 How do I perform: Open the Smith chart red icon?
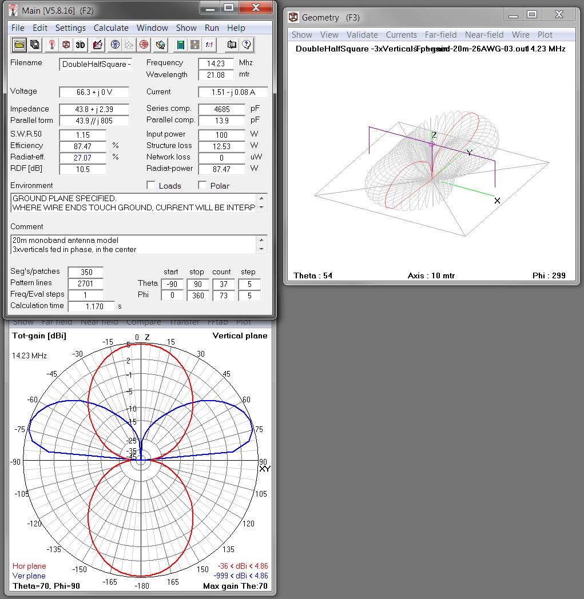tap(144, 45)
